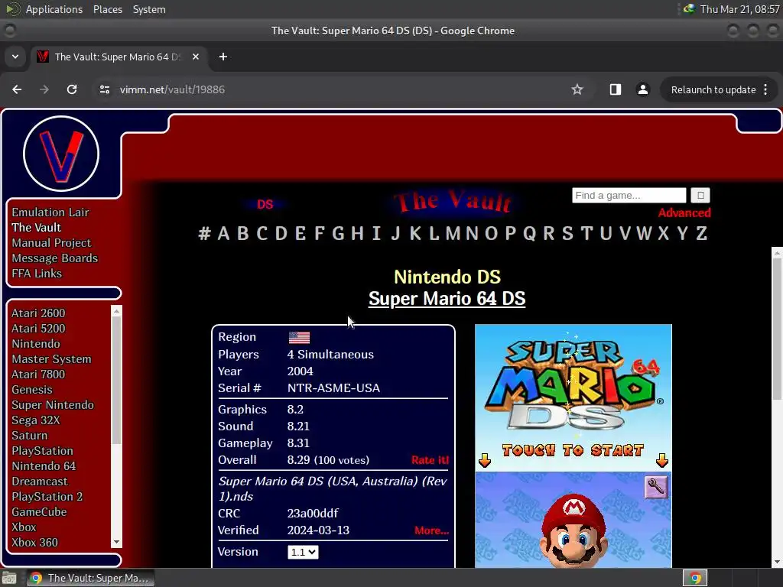Click the wrench icon on the game screenshot
Viewport: 783px width, 587px height.
[655, 487]
